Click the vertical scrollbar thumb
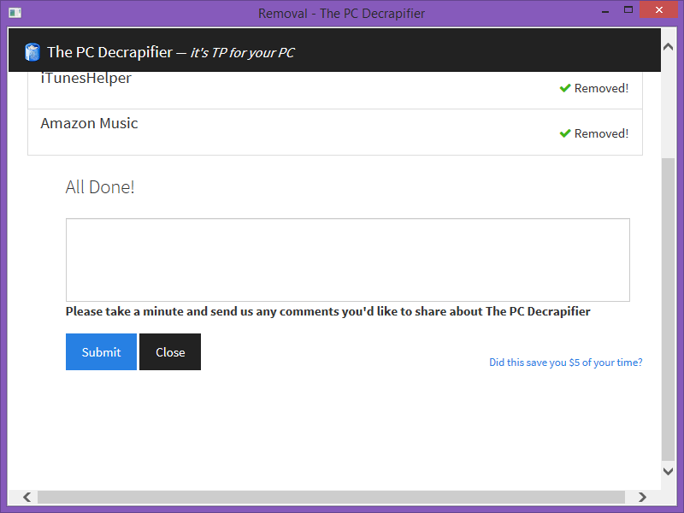The height and width of the screenshot is (513, 684). [x=668, y=310]
